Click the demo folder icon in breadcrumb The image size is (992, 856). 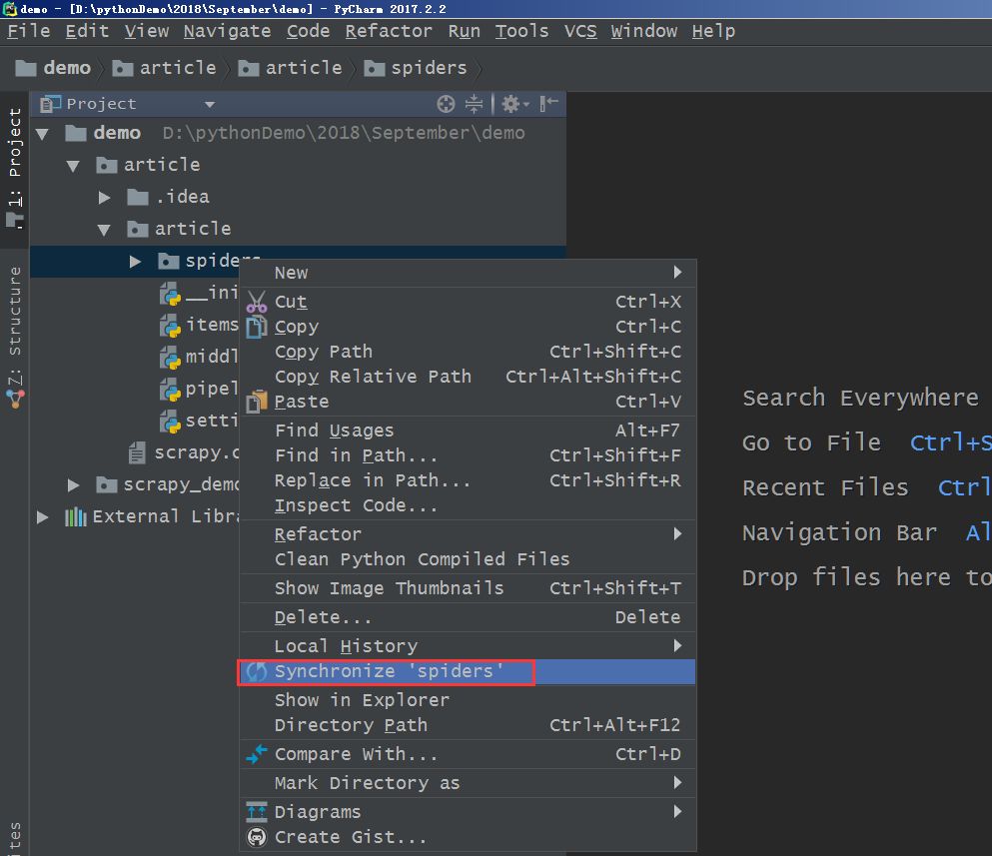pos(25,68)
